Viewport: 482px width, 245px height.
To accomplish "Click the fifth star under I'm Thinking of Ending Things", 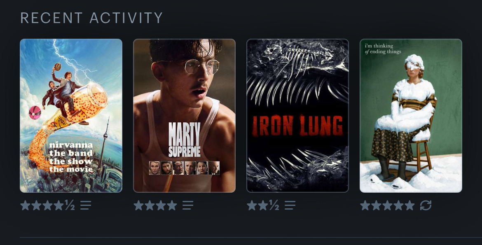I will click(409, 205).
